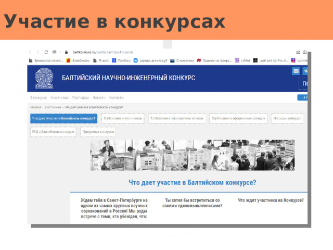Viewport: 333px width, 250px height.
Task: Open the first Бронирование bookmark
Action: pyautogui.click(x=46, y=60)
